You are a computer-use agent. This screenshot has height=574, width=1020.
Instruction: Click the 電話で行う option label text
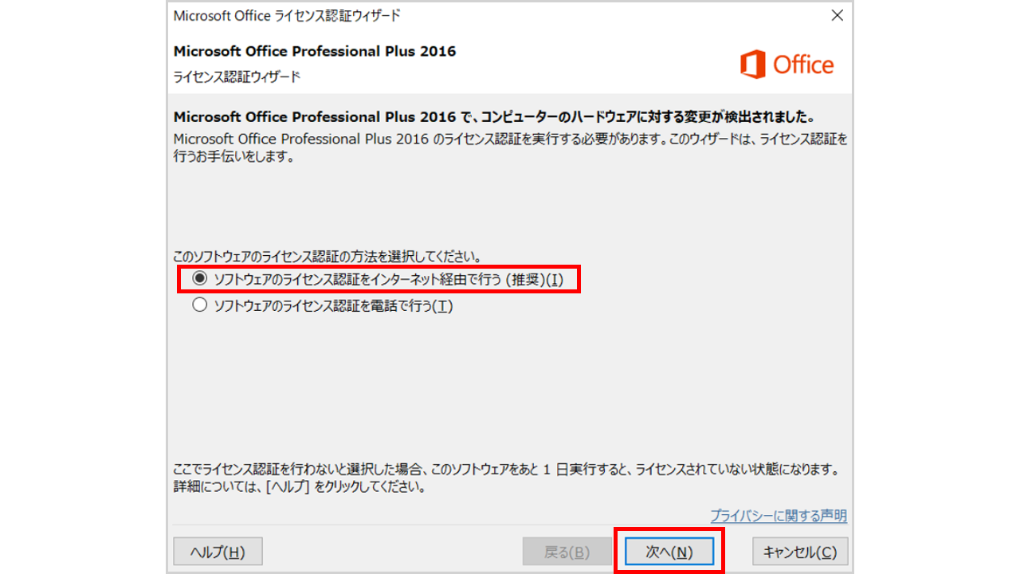coord(333,306)
